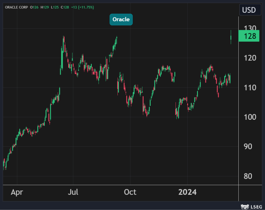Select the Jul label on time axis

click(73, 192)
